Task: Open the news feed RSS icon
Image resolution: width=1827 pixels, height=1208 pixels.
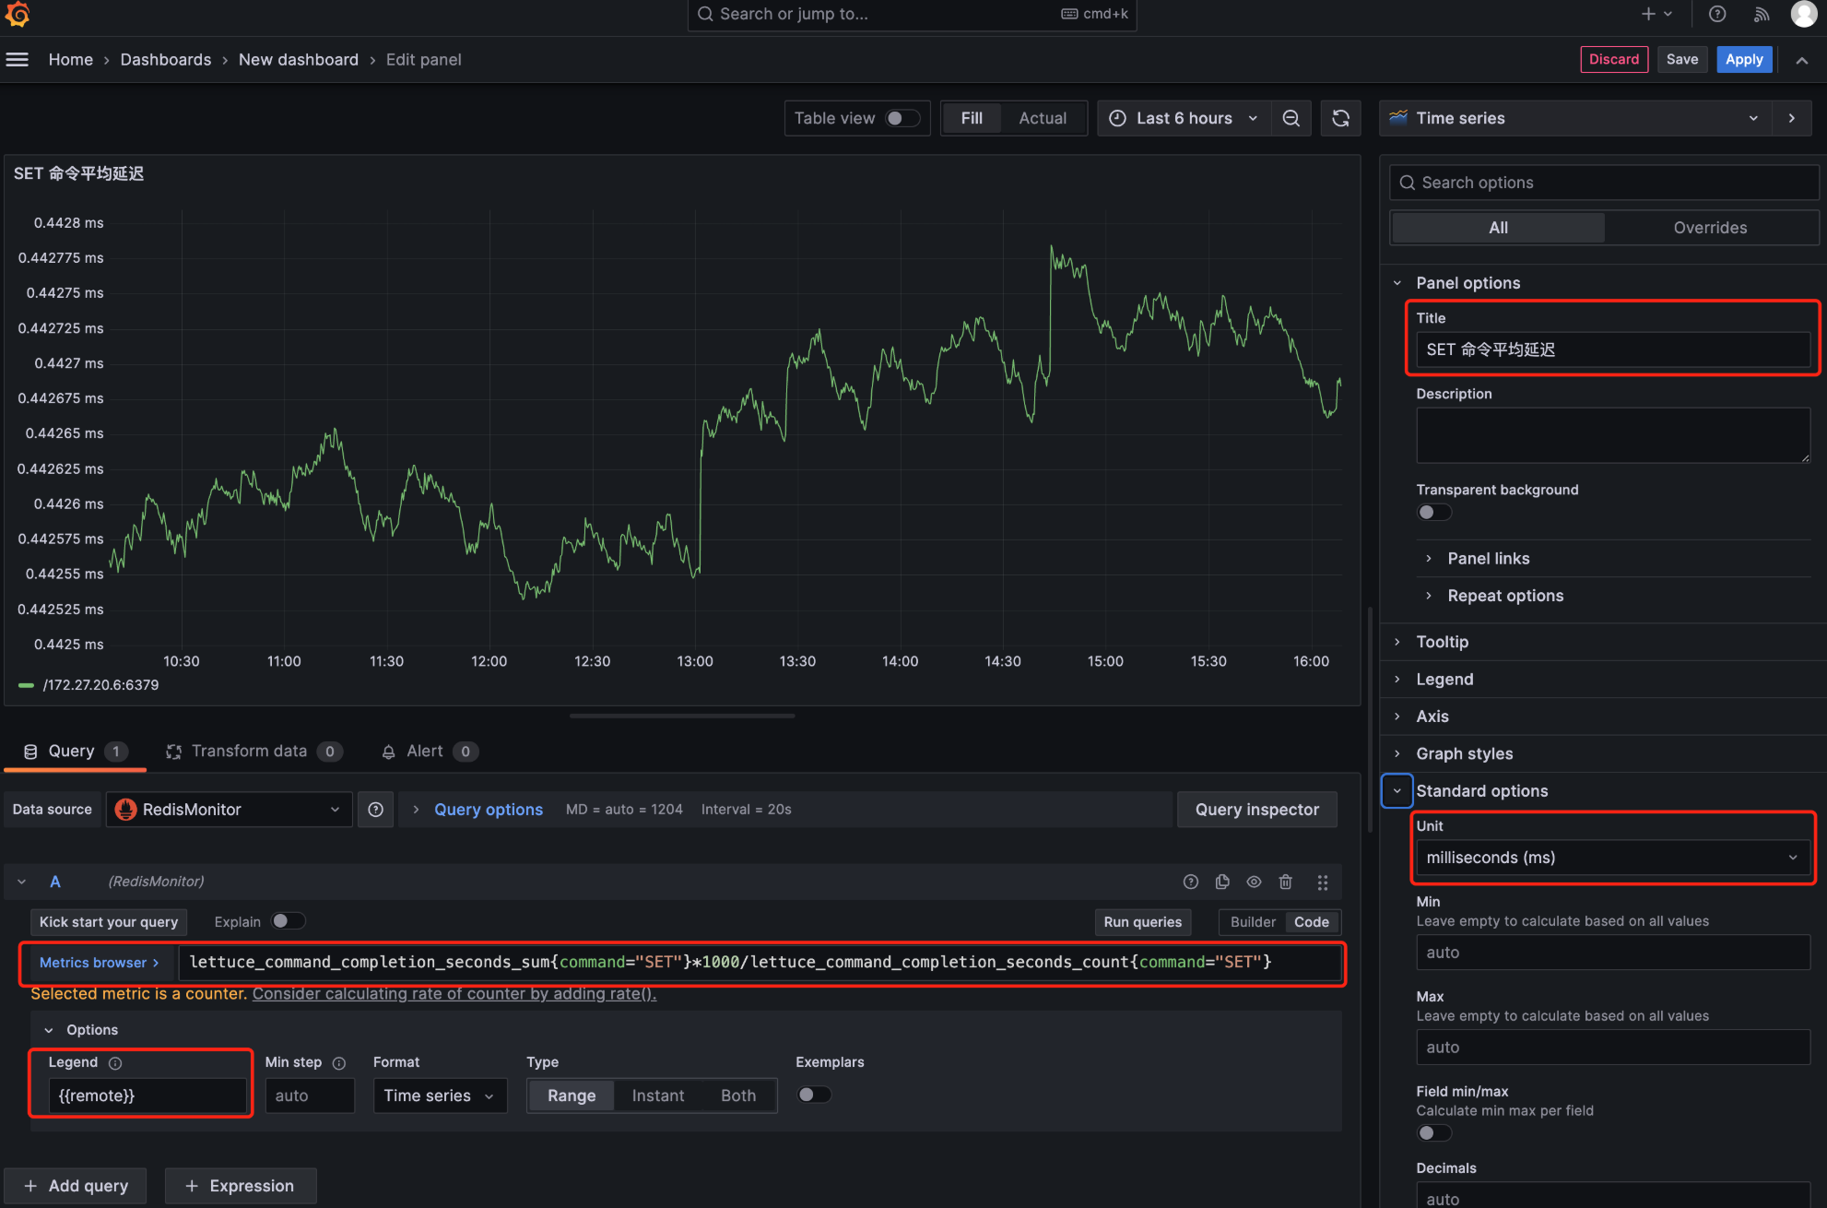Action: point(1762,14)
